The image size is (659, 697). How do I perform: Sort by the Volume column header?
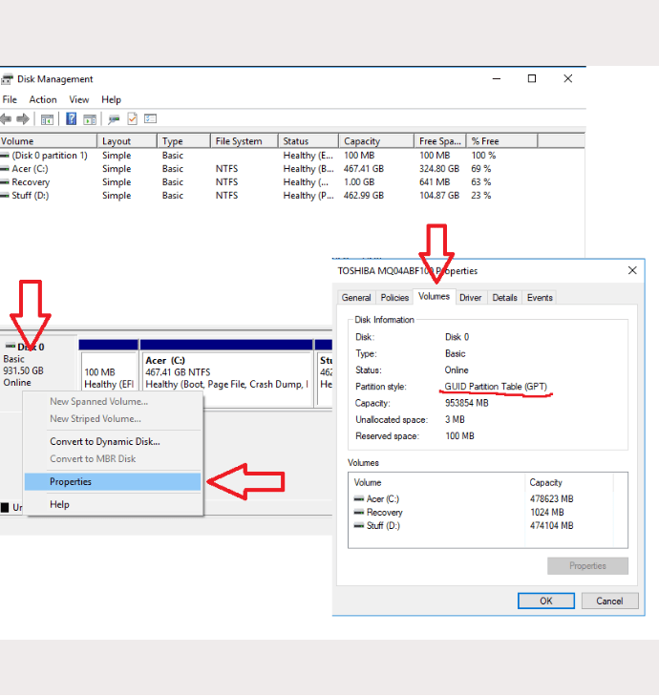point(48,141)
